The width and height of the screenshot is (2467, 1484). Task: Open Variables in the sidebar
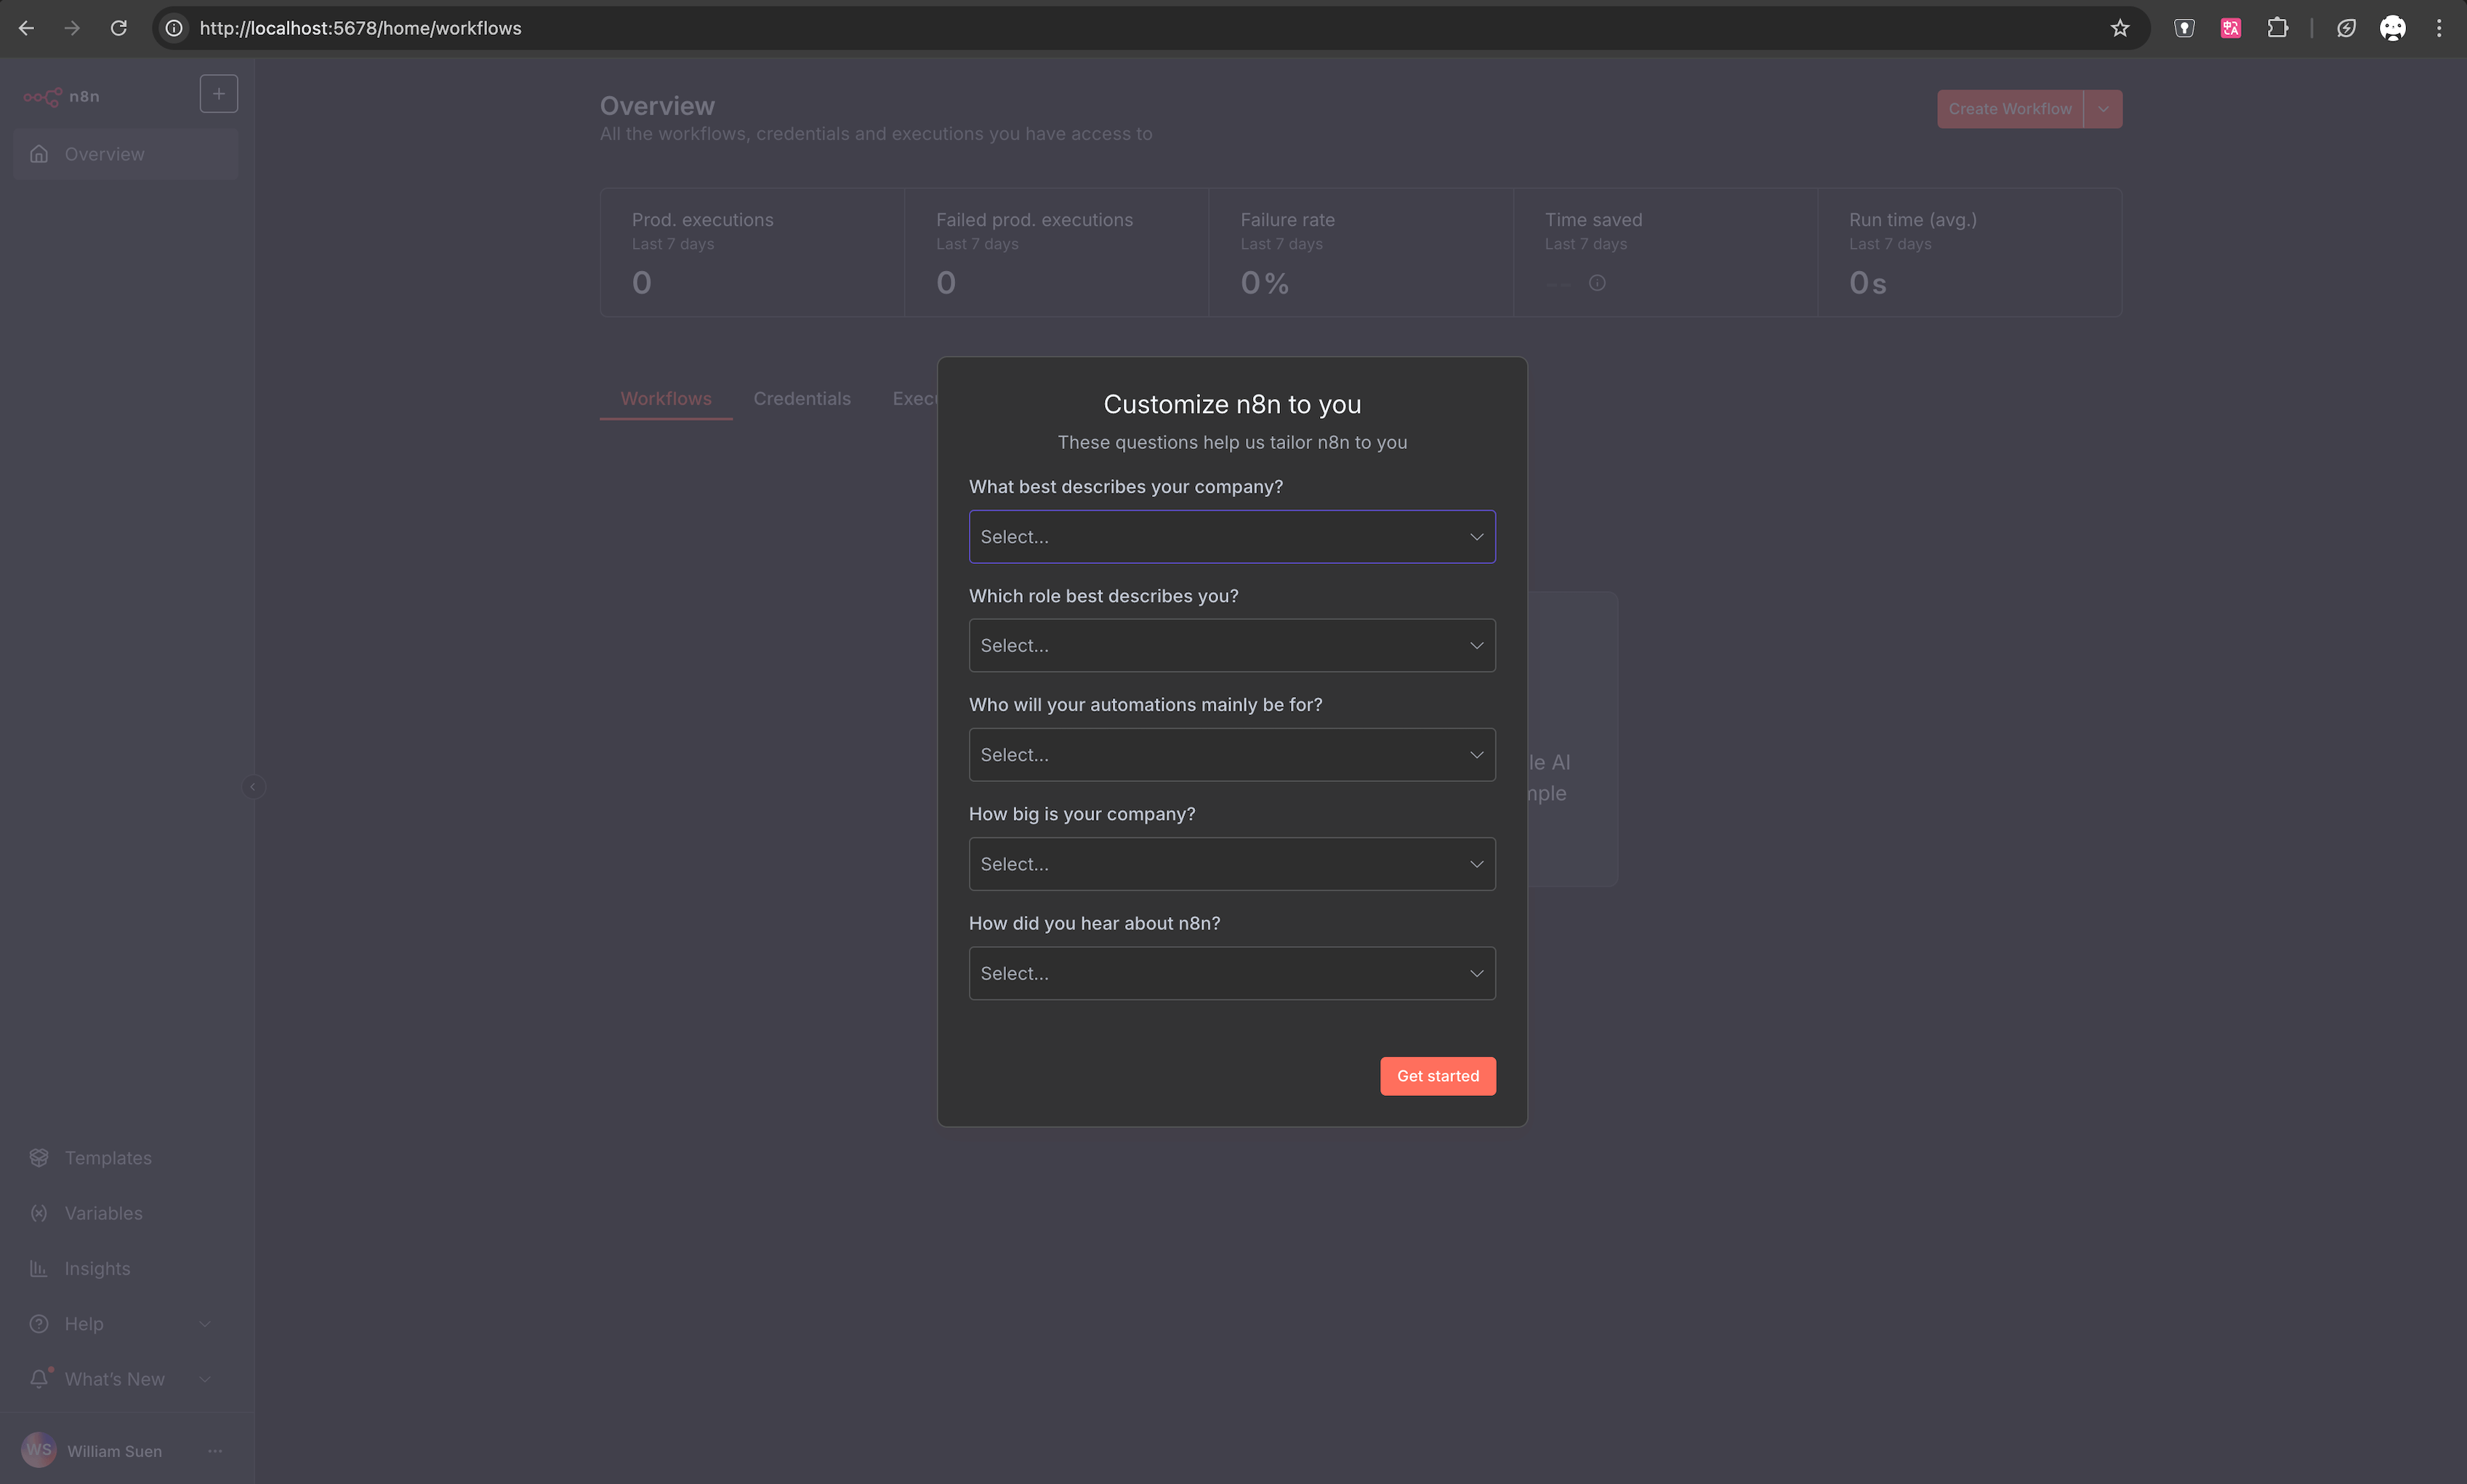coord(103,1213)
